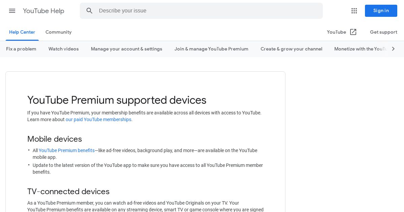Click the YouTube Help title

(x=43, y=11)
